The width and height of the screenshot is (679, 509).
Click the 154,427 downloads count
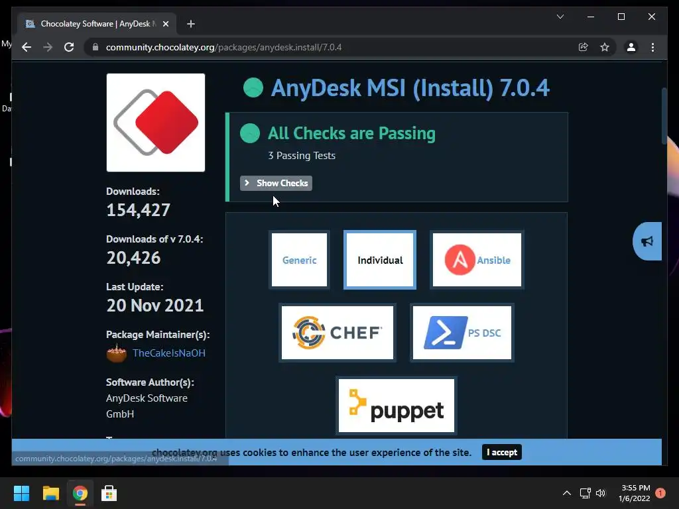tap(138, 210)
